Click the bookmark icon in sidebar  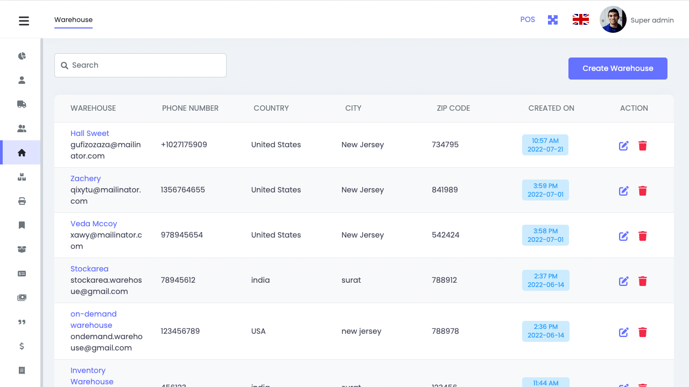[22, 225]
